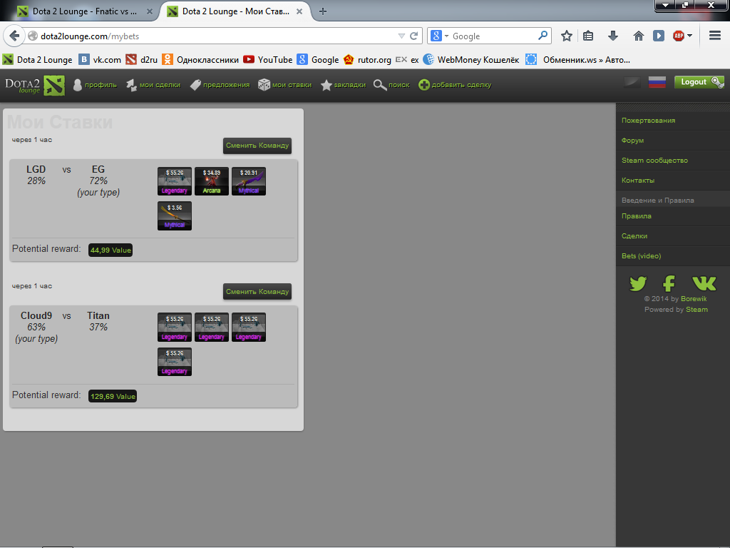
Task: Change team for Cloud9 vs Titan bet
Action: (x=257, y=292)
